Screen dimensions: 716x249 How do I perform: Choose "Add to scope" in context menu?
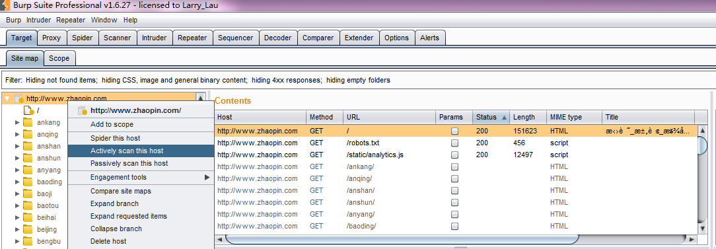click(x=141, y=124)
